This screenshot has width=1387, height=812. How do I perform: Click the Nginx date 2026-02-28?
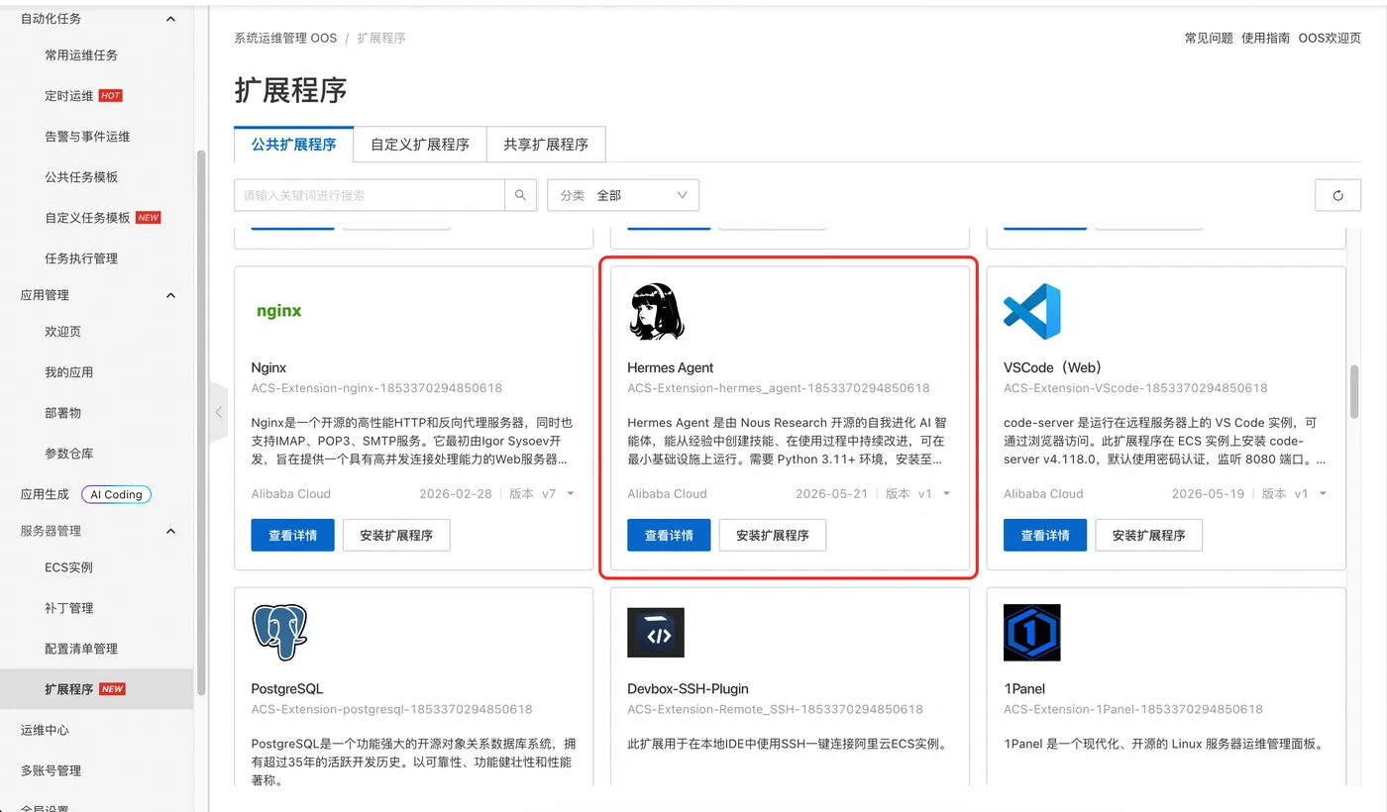tap(456, 493)
